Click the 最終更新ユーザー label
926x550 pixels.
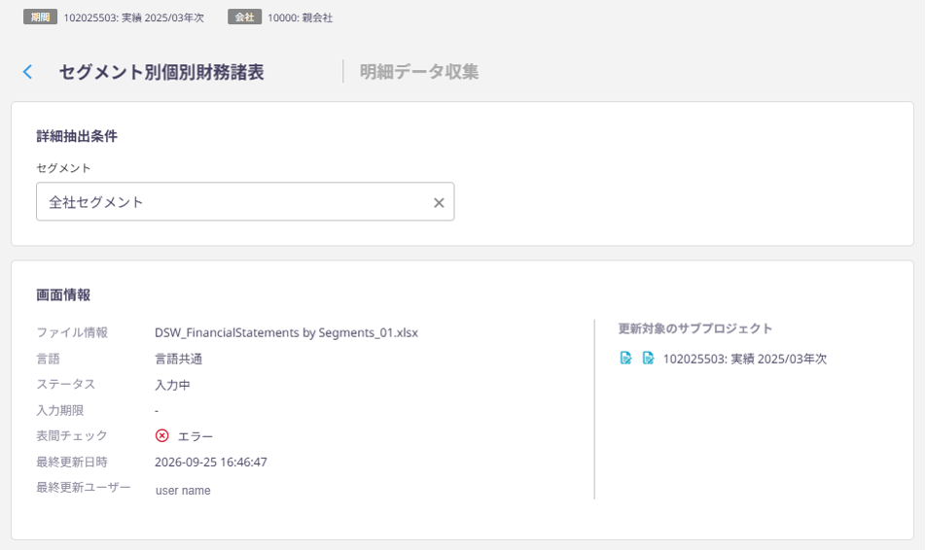coord(84,488)
